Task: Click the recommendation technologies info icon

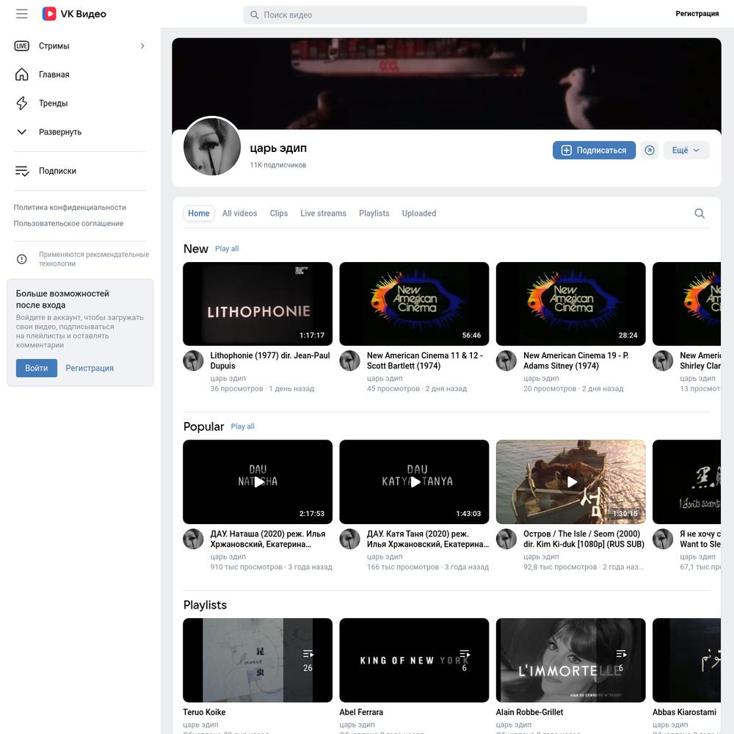Action: pyautogui.click(x=21, y=259)
